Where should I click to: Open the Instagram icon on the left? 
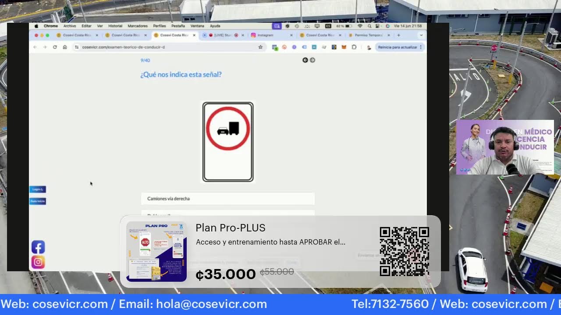tap(38, 262)
